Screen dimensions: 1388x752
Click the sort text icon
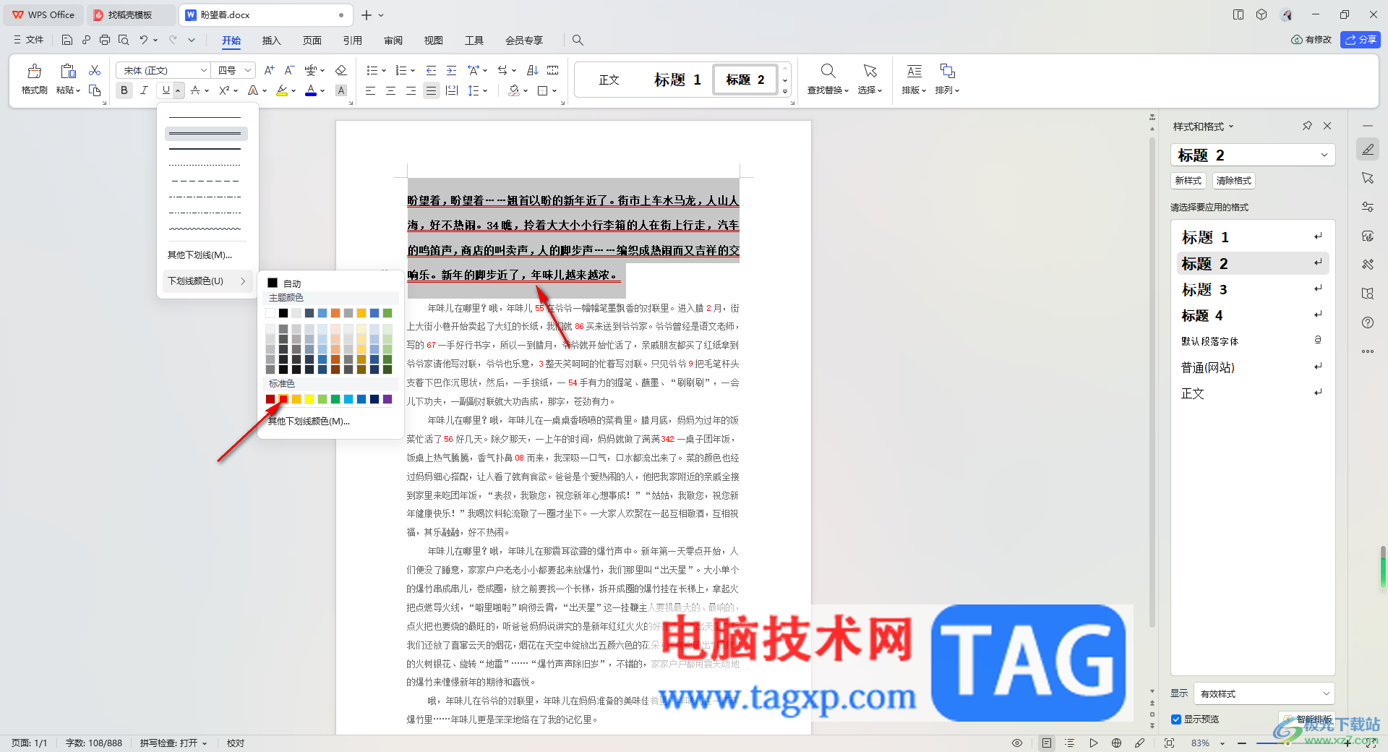click(533, 70)
